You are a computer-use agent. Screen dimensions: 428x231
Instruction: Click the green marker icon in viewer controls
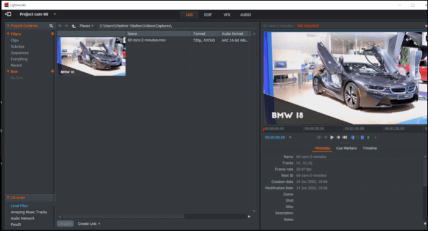[x=368, y=137]
